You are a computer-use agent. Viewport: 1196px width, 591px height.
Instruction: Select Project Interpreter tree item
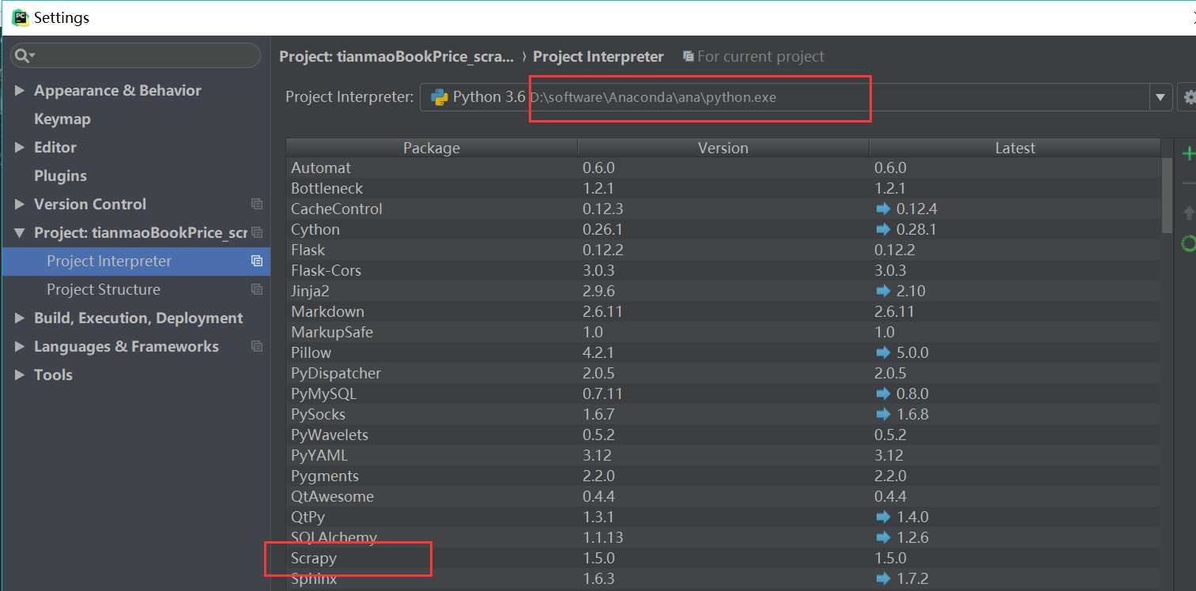136,261
